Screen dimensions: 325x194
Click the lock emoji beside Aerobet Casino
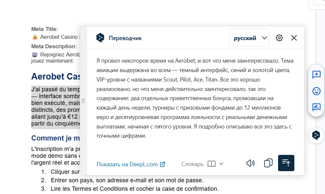pyautogui.click(x=35, y=37)
